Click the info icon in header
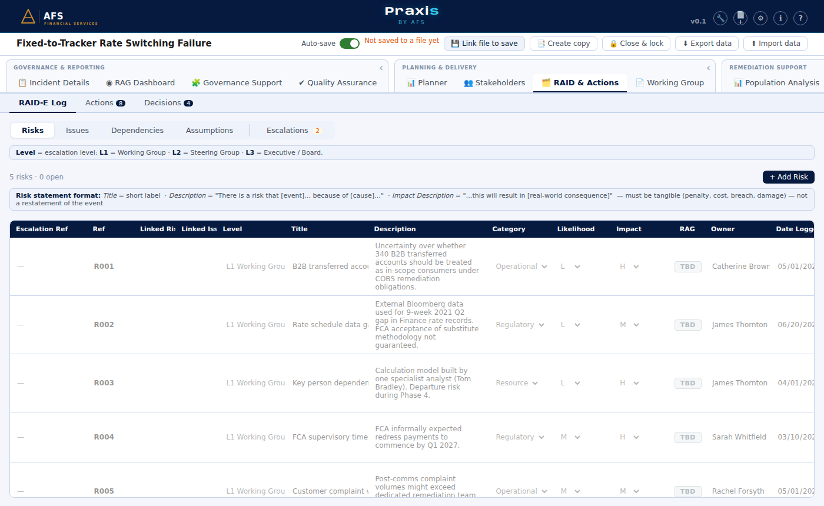 coord(780,18)
